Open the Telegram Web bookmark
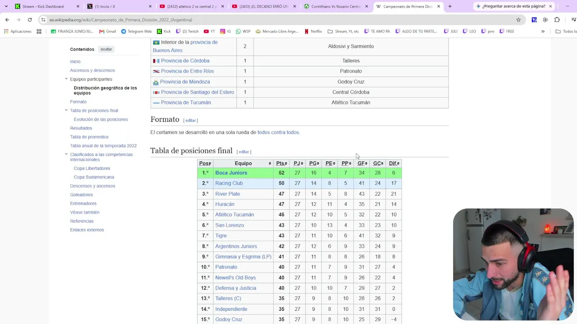Screen dimensions: 577x324 coord(137,31)
